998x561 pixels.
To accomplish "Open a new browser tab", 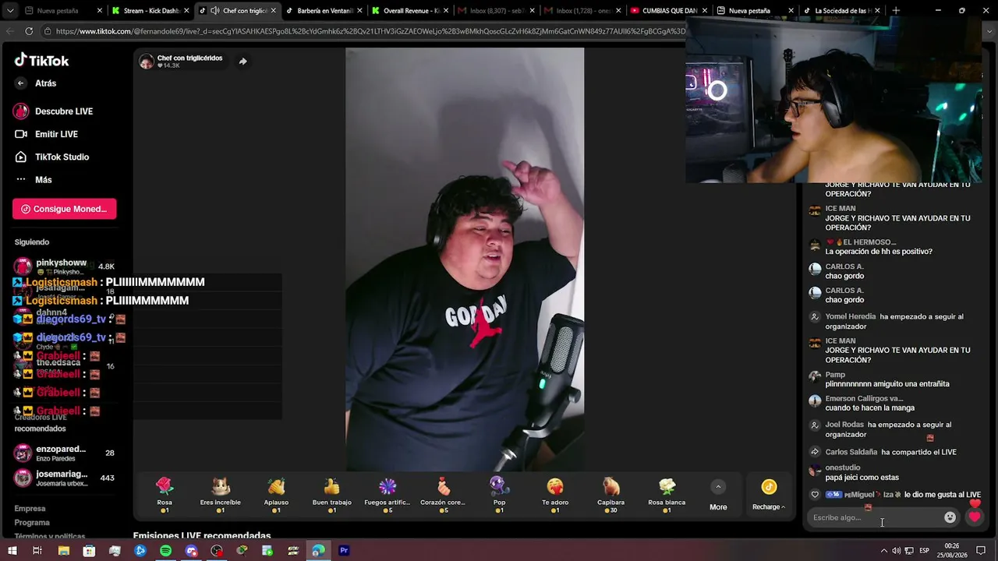I will pos(896,11).
